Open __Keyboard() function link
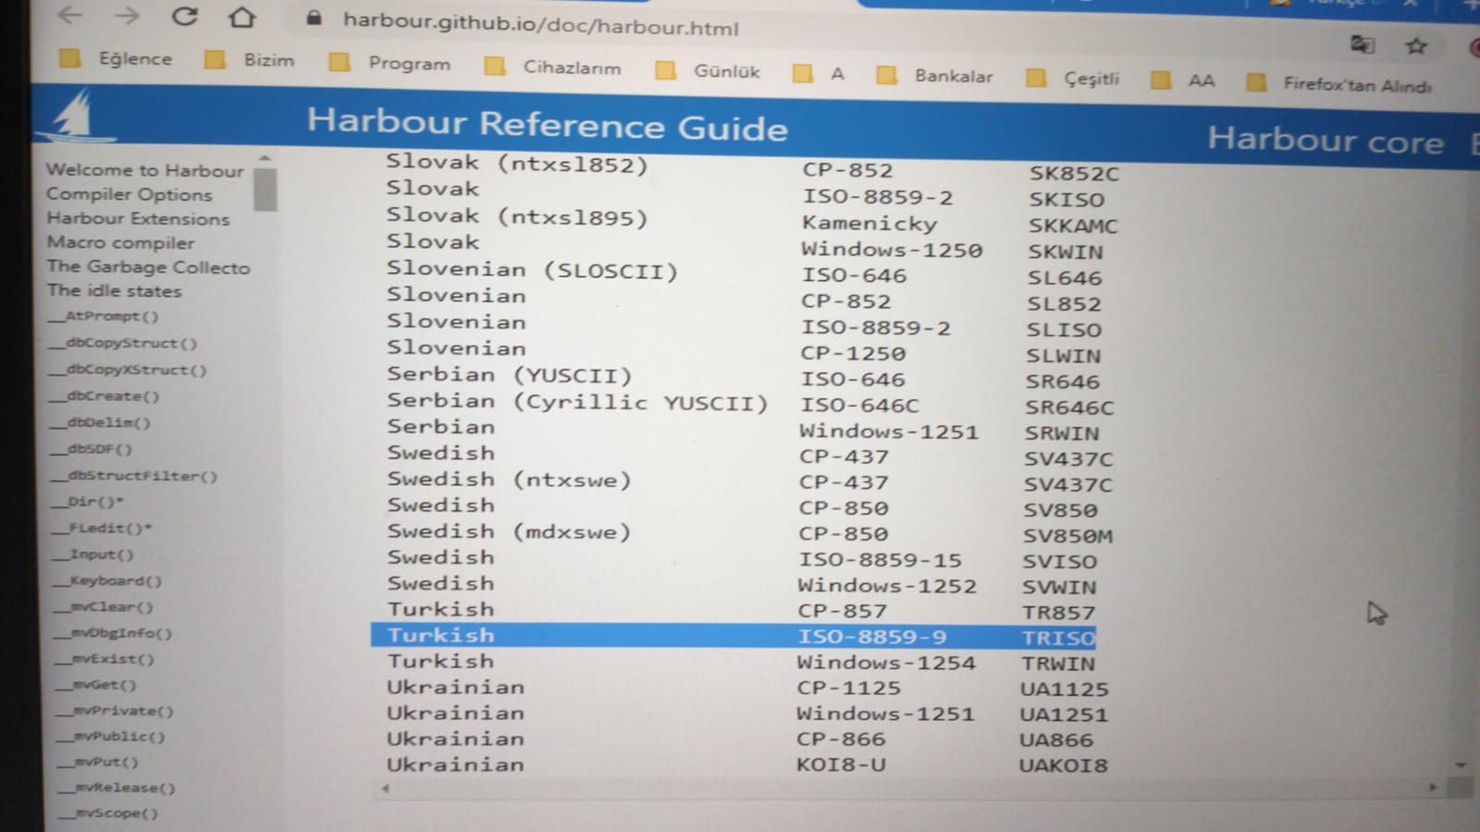This screenshot has height=832, width=1480. click(109, 581)
